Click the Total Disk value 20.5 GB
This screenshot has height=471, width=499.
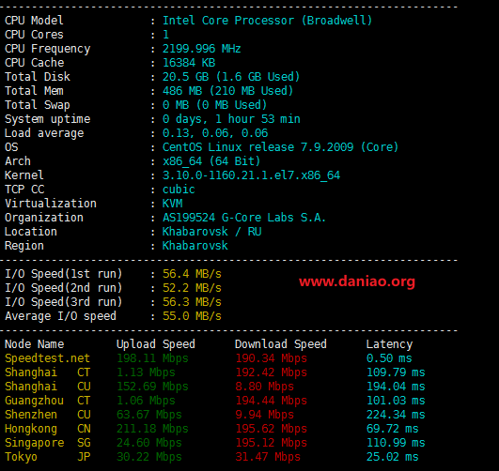[x=185, y=77]
